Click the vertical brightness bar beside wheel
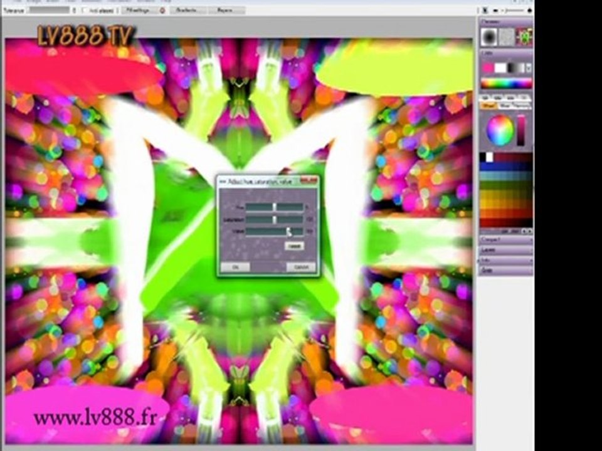This screenshot has width=602, height=451. click(x=520, y=130)
